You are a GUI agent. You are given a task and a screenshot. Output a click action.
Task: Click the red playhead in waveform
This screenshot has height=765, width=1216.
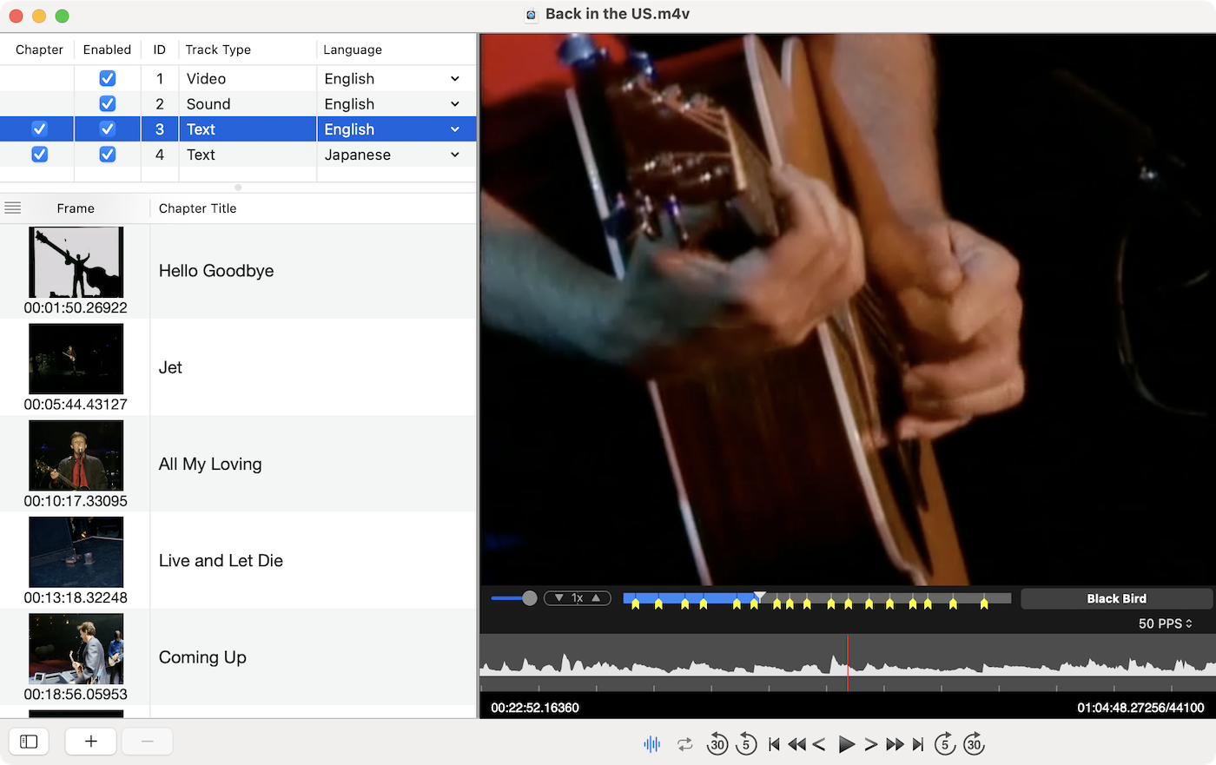[848, 663]
